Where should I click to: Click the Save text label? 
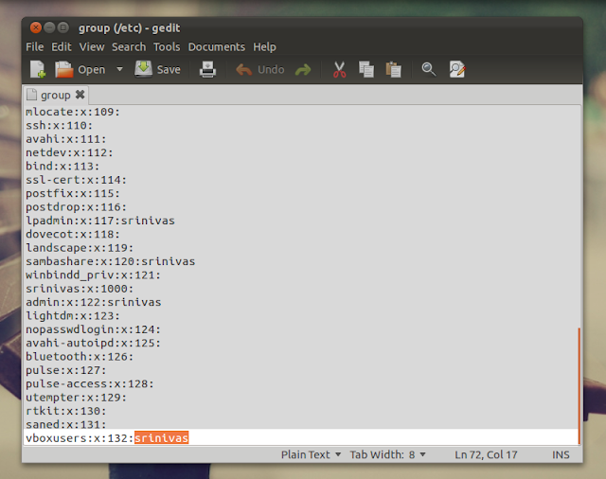pos(169,69)
